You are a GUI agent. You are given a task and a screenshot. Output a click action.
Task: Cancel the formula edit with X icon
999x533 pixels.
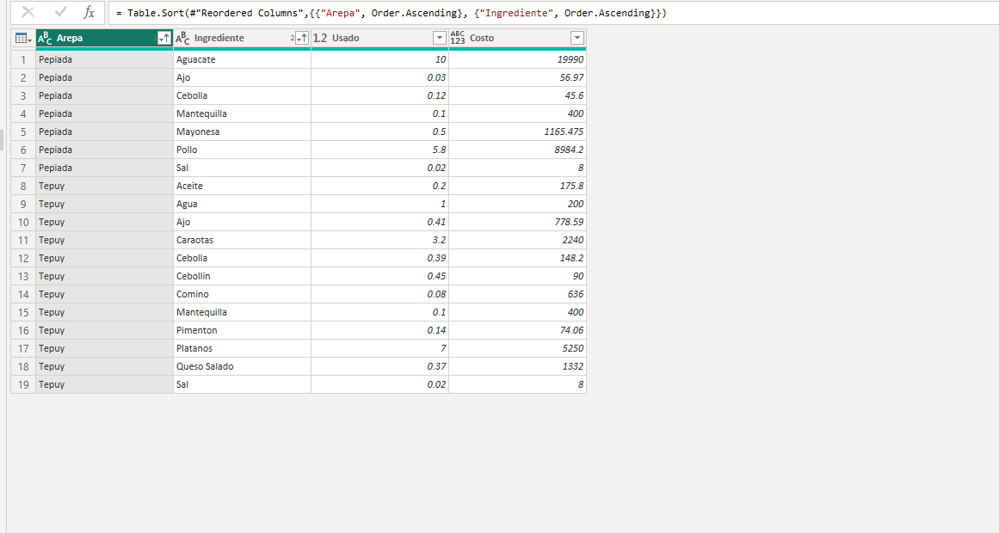(28, 12)
